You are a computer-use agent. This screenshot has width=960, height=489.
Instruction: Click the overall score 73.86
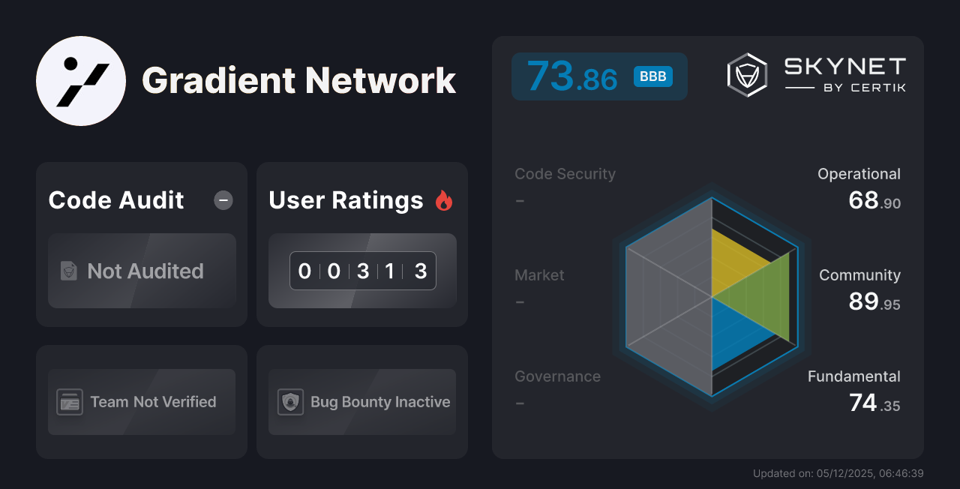(571, 76)
